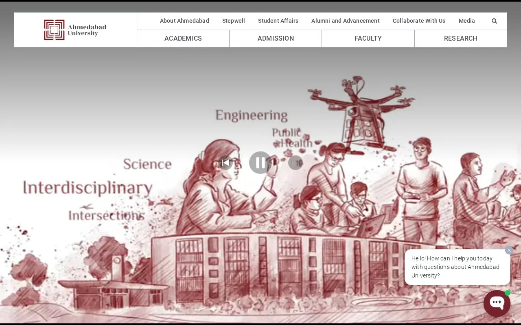The width and height of the screenshot is (521, 325).
Task: Click the chat greeting message text
Action: pyautogui.click(x=455, y=267)
